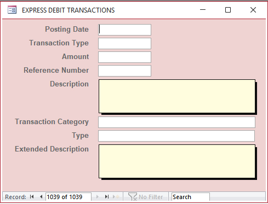
Task: Go to first record navigation arrow
Action: click(32, 197)
